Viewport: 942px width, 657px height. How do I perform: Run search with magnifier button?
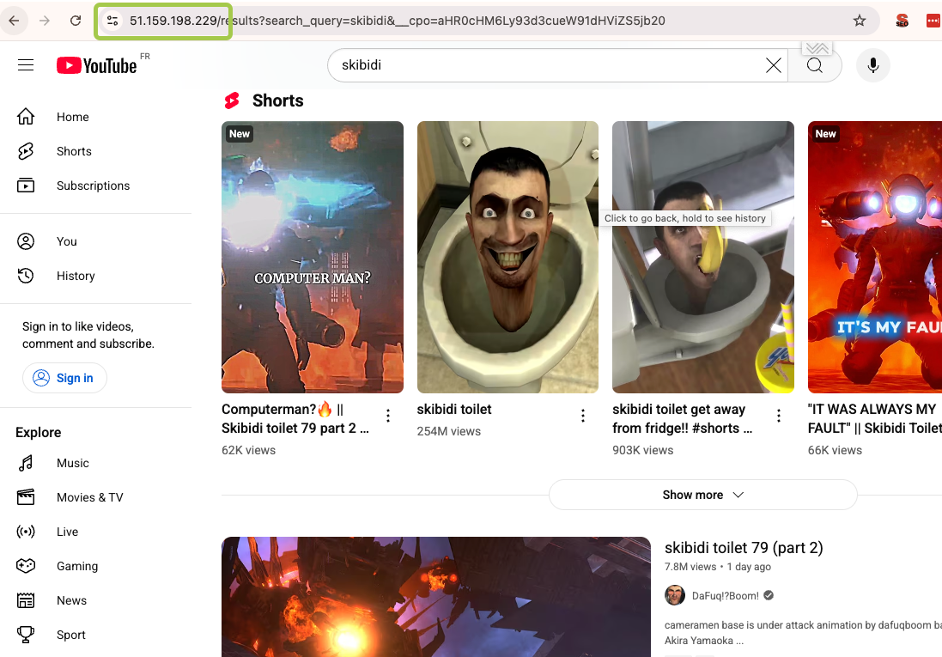(x=815, y=65)
